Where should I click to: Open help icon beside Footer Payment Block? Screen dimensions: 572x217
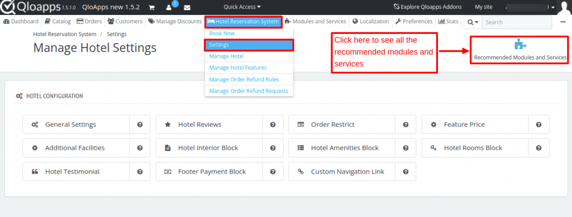(x=273, y=171)
